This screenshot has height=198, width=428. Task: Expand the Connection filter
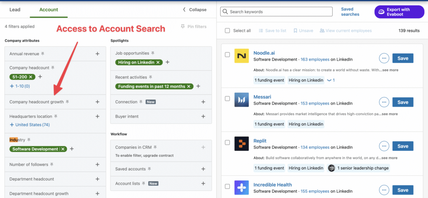pos(203,102)
